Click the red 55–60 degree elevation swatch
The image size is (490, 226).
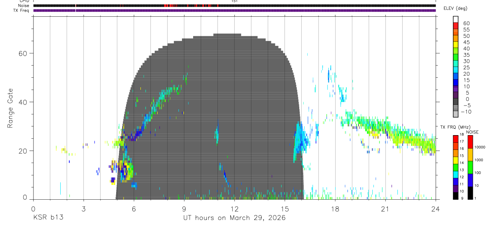(x=456, y=26)
